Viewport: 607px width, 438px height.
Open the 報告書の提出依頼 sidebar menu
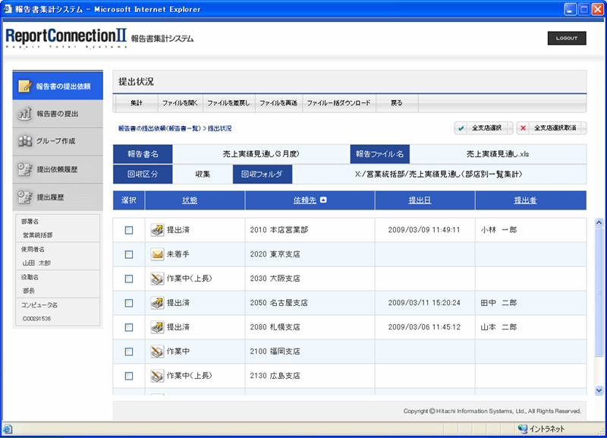[x=58, y=86]
